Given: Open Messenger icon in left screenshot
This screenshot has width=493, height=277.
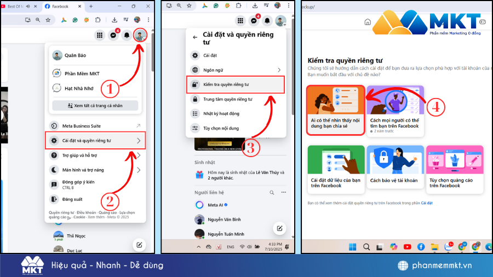Looking at the screenshot, I should click(x=113, y=35).
